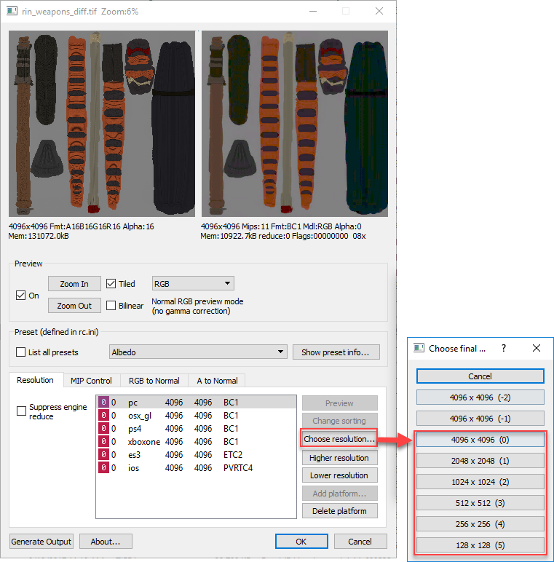Enable the Bilinear checkbox
The height and width of the screenshot is (562, 554).
111,306
